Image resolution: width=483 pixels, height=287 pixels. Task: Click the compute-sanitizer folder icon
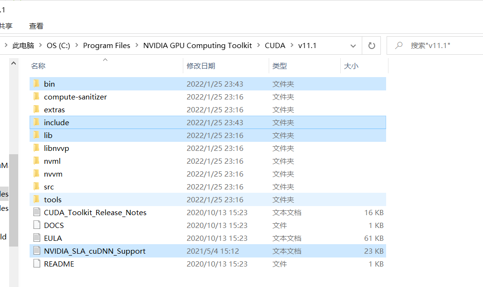[x=37, y=97]
